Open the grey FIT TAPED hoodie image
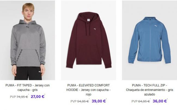The width and height of the screenshot is (177, 110). tap(28, 40)
